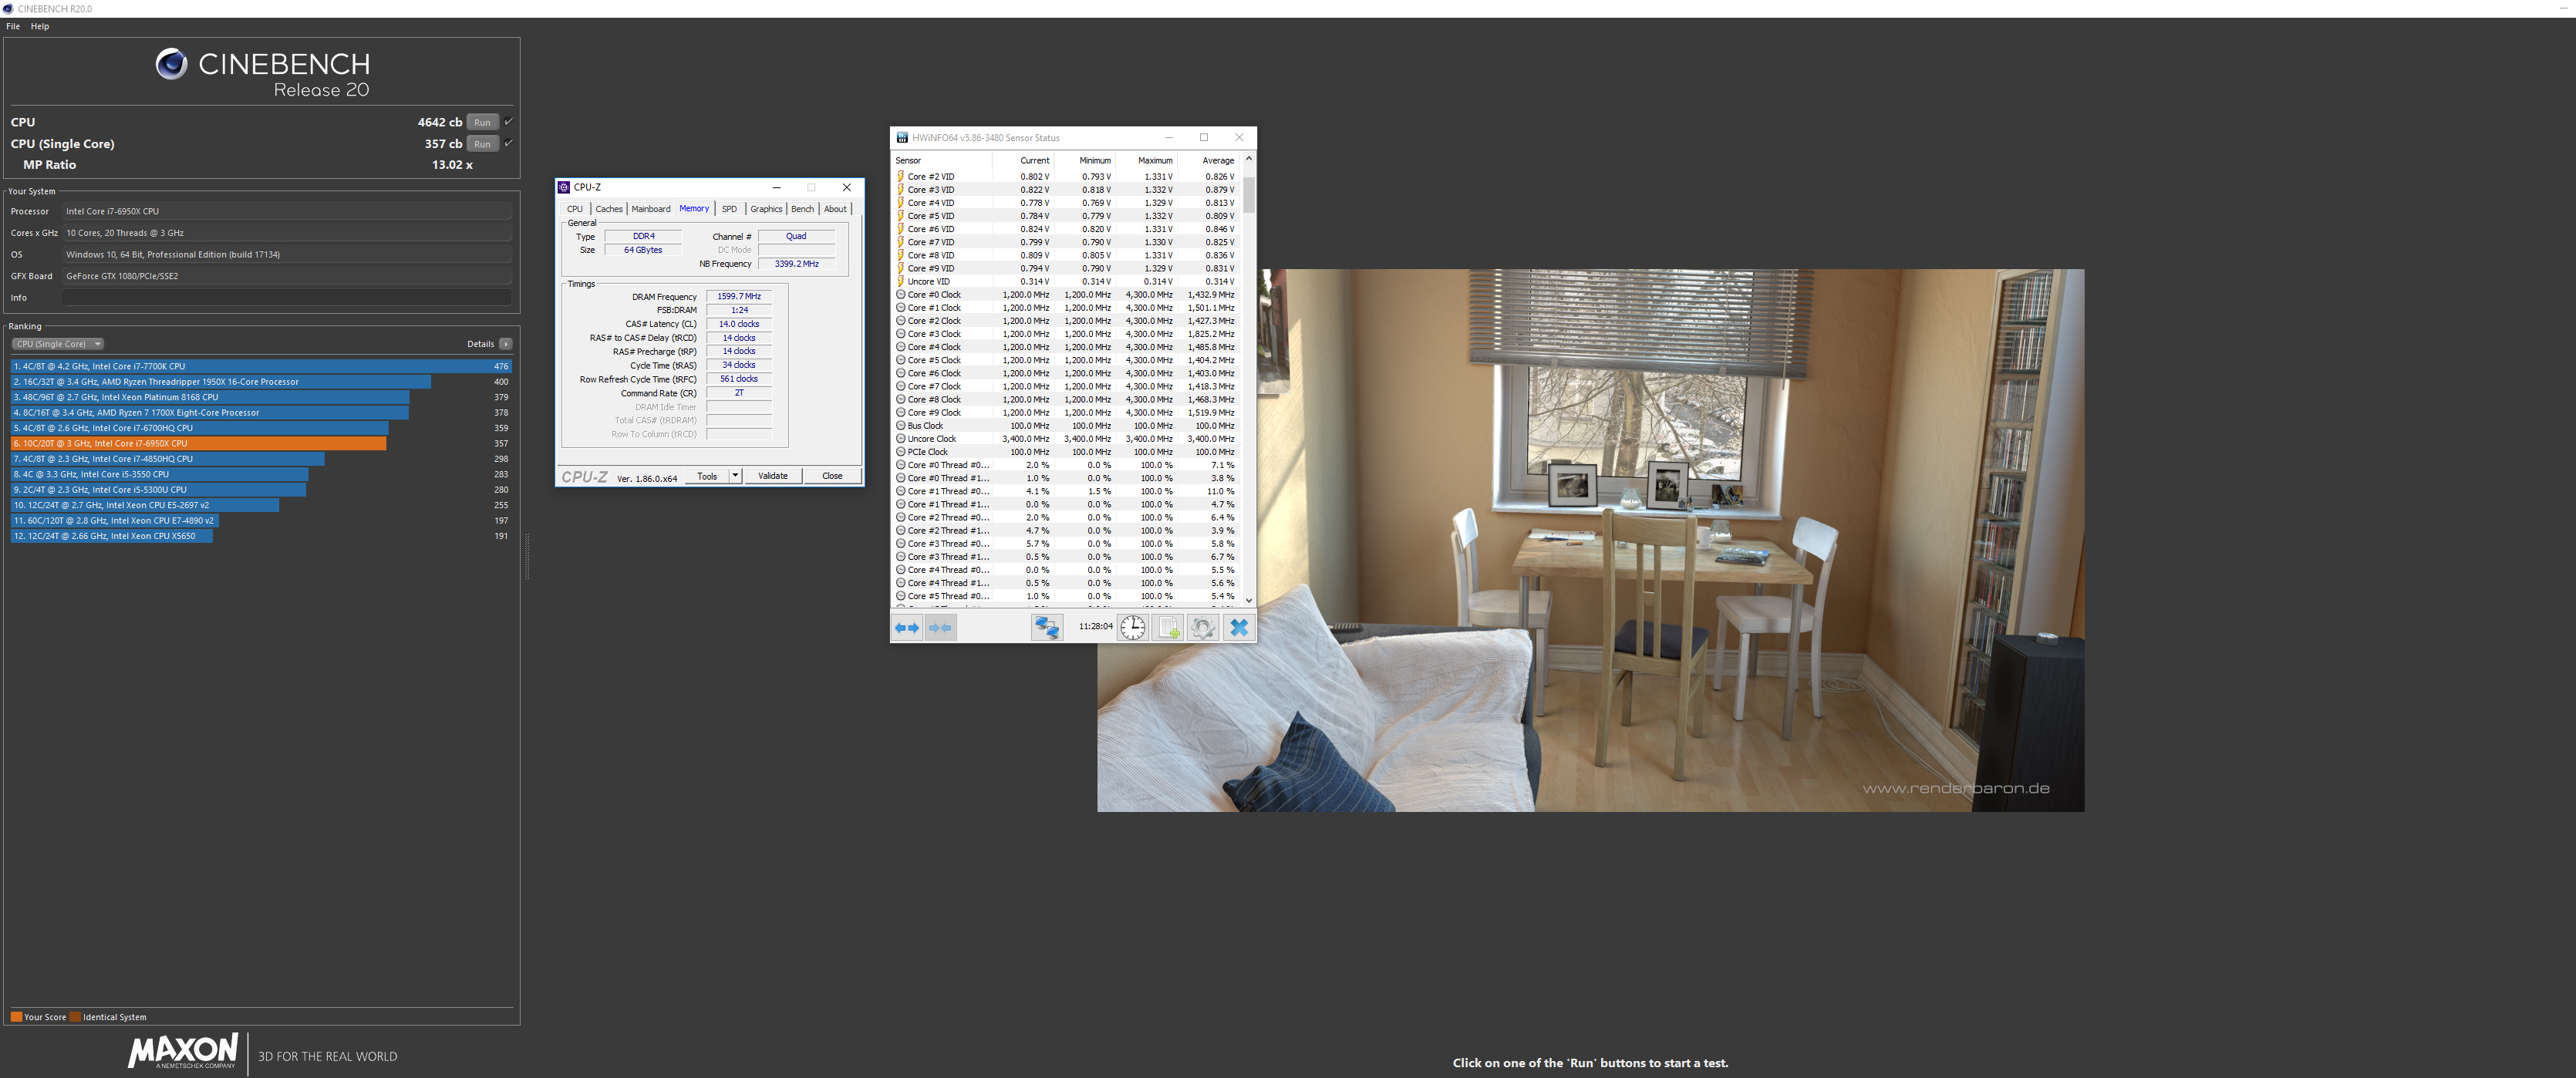Click HWiNFO clock reset timer icon
The height and width of the screenshot is (1078, 2576).
1132,627
